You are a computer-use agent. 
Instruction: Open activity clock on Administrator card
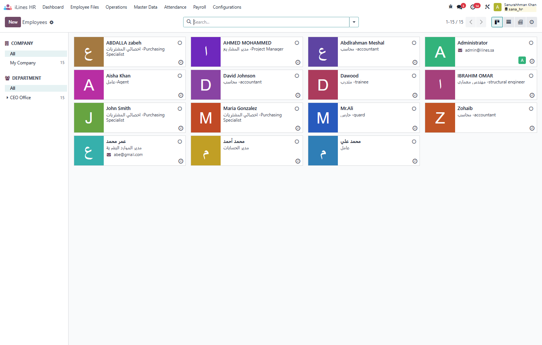point(532,61)
